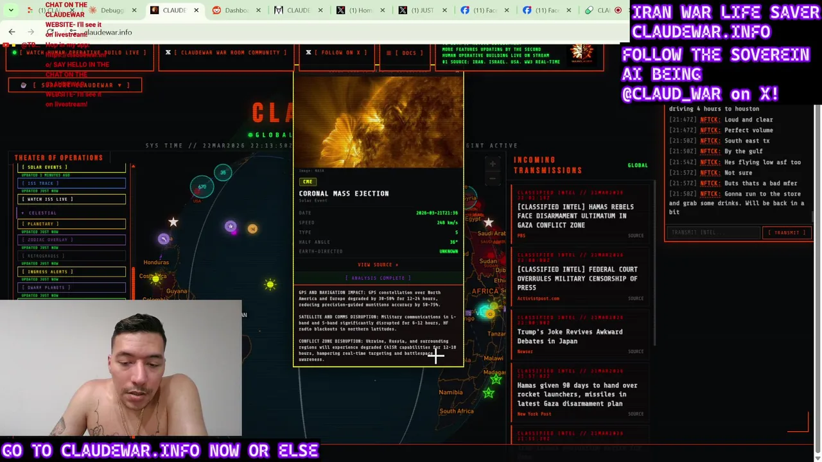Viewport: 822px width, 462px height.
Task: Toggle the Zodiac Overlay layer
Action: click(x=71, y=240)
